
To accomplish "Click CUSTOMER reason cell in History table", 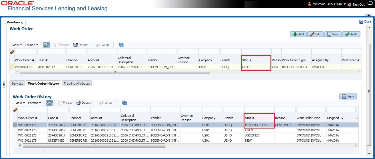I will click(x=285, y=125).
